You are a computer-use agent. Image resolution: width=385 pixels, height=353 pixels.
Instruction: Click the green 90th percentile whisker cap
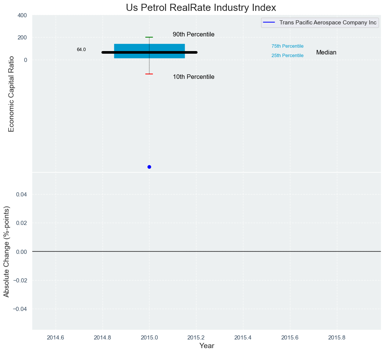coord(149,37)
